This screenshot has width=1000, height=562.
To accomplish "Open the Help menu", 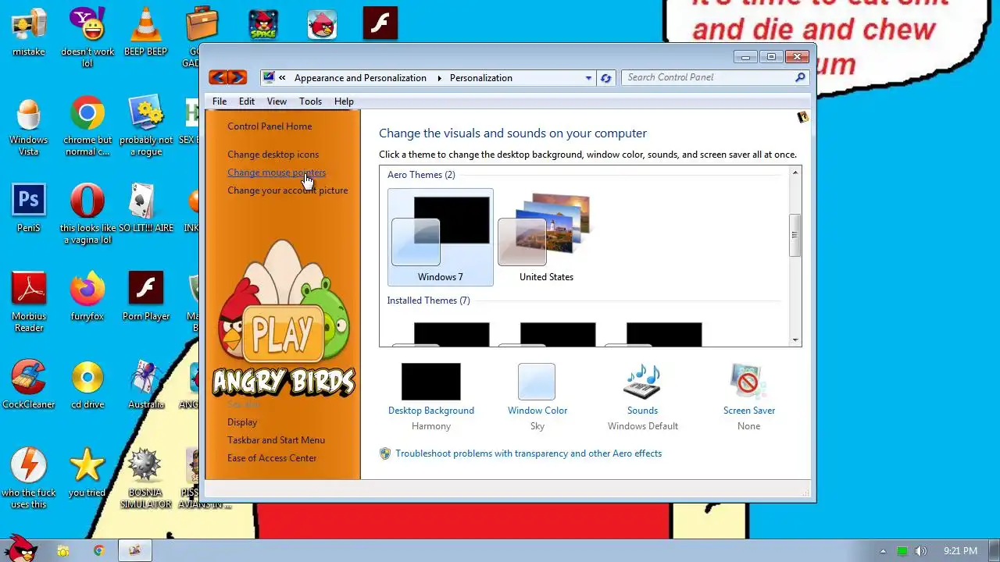I will click(x=344, y=101).
